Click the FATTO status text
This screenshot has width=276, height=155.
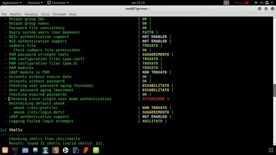tap(148, 32)
